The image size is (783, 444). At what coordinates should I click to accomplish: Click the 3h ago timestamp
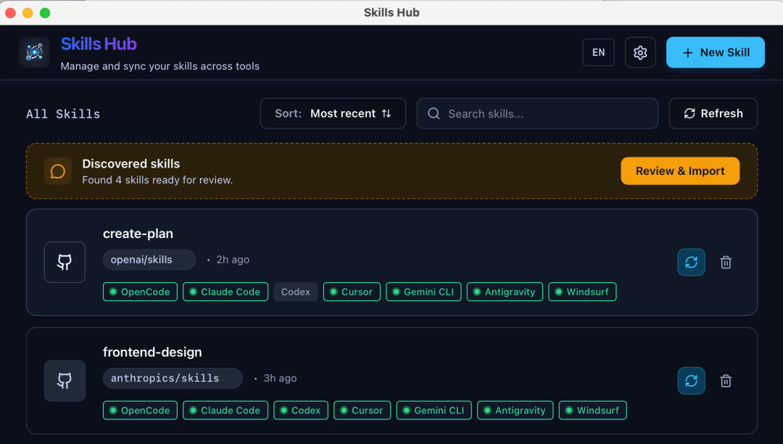coord(280,378)
